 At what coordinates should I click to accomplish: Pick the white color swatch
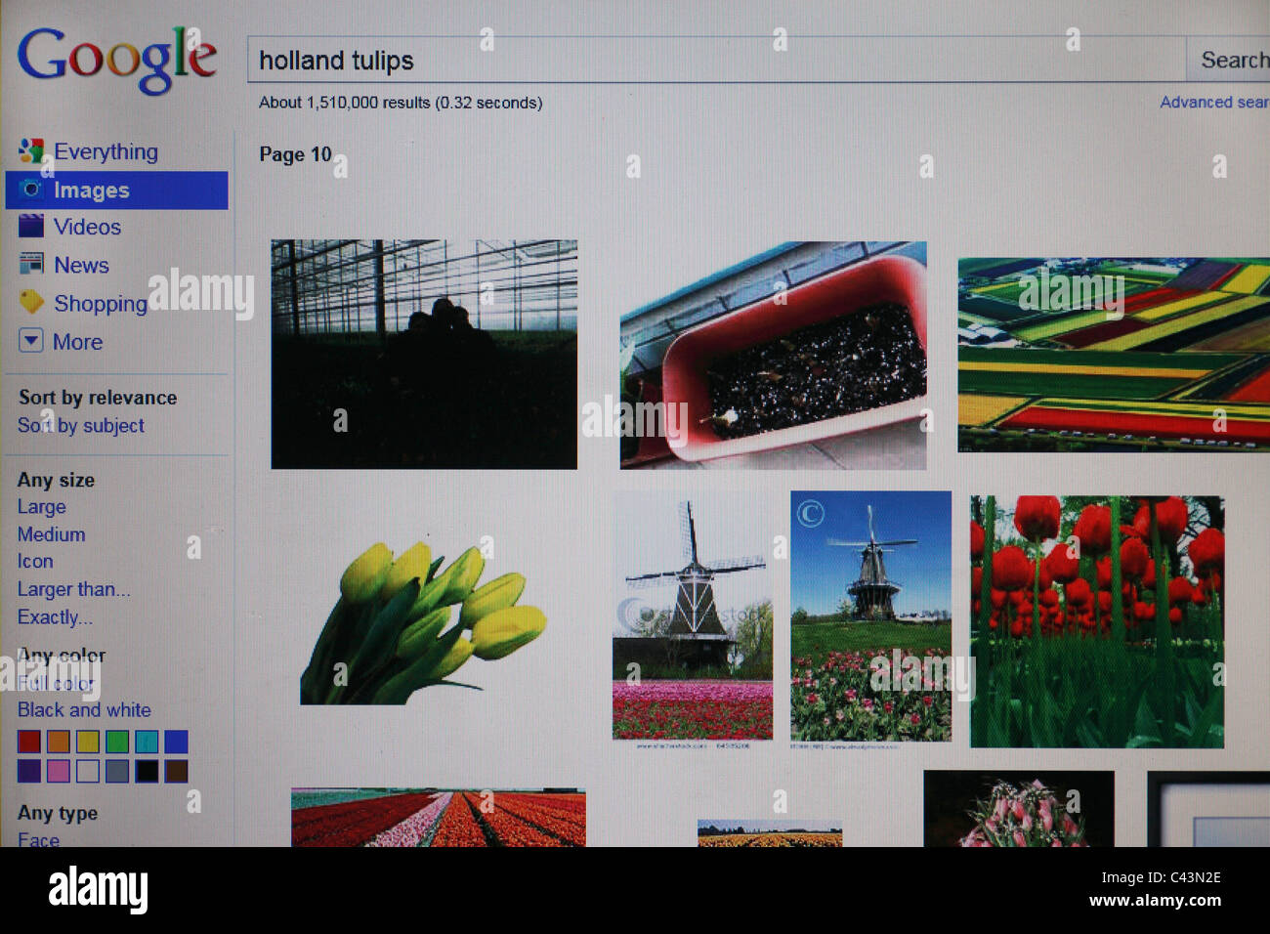coord(88,771)
